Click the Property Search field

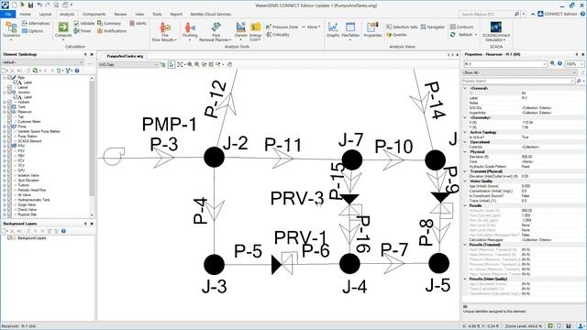coord(518,81)
